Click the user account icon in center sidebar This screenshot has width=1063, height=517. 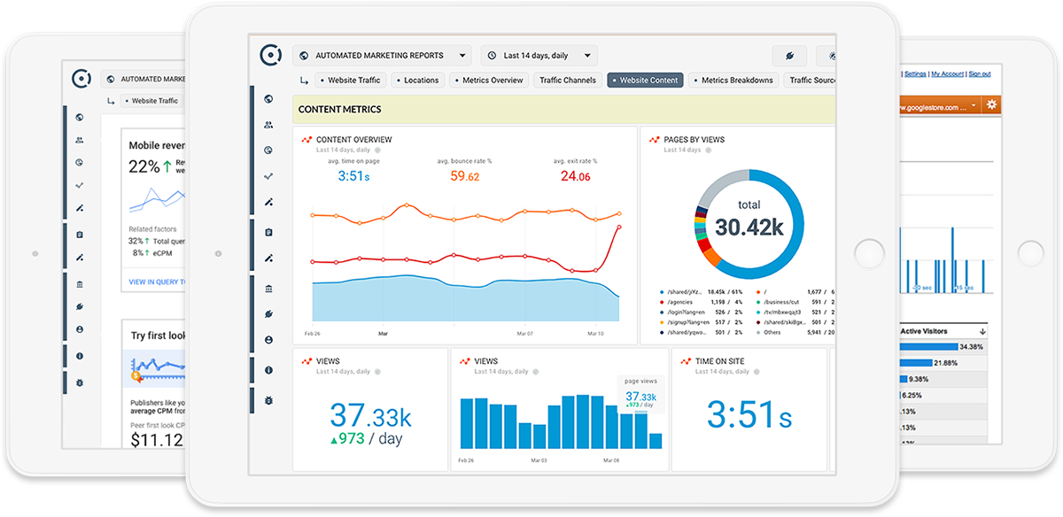click(x=268, y=340)
